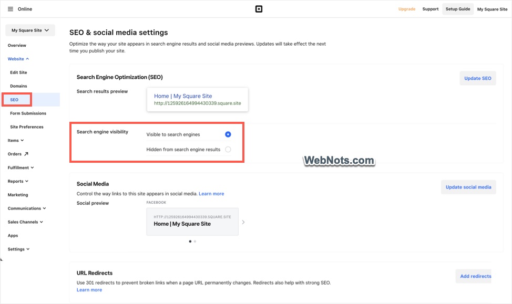Open Domains settings
This screenshot has width=512, height=304.
click(18, 86)
